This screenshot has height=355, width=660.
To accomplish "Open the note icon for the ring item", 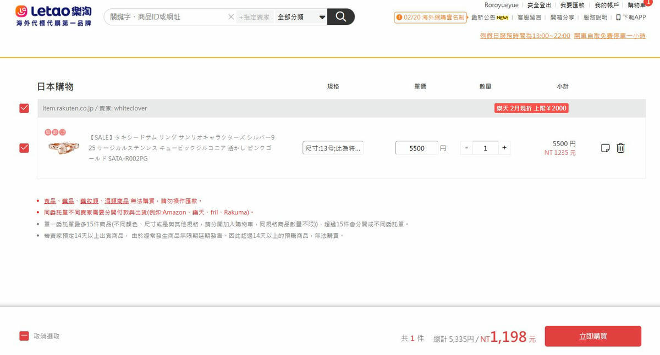I will 606,148.
